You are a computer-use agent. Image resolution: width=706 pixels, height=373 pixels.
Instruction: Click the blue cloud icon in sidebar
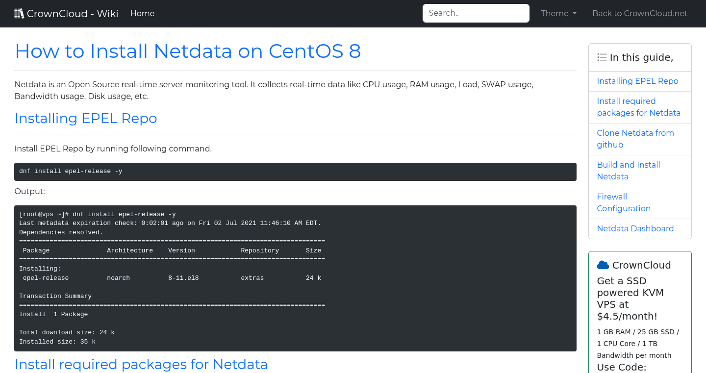click(603, 265)
